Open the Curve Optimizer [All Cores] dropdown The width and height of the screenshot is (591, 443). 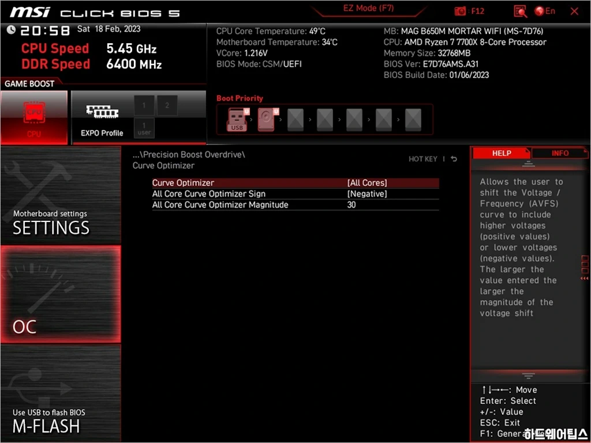pyautogui.click(x=295, y=183)
